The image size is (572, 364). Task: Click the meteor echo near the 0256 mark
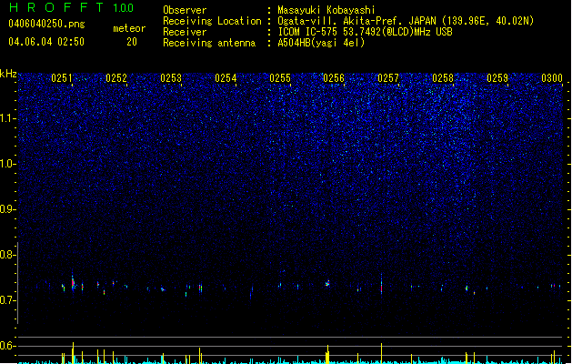point(327,283)
